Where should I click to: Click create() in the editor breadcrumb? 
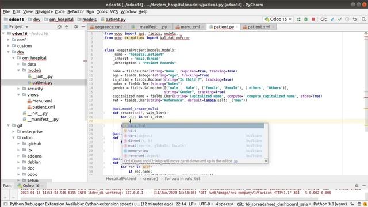pos(151,179)
